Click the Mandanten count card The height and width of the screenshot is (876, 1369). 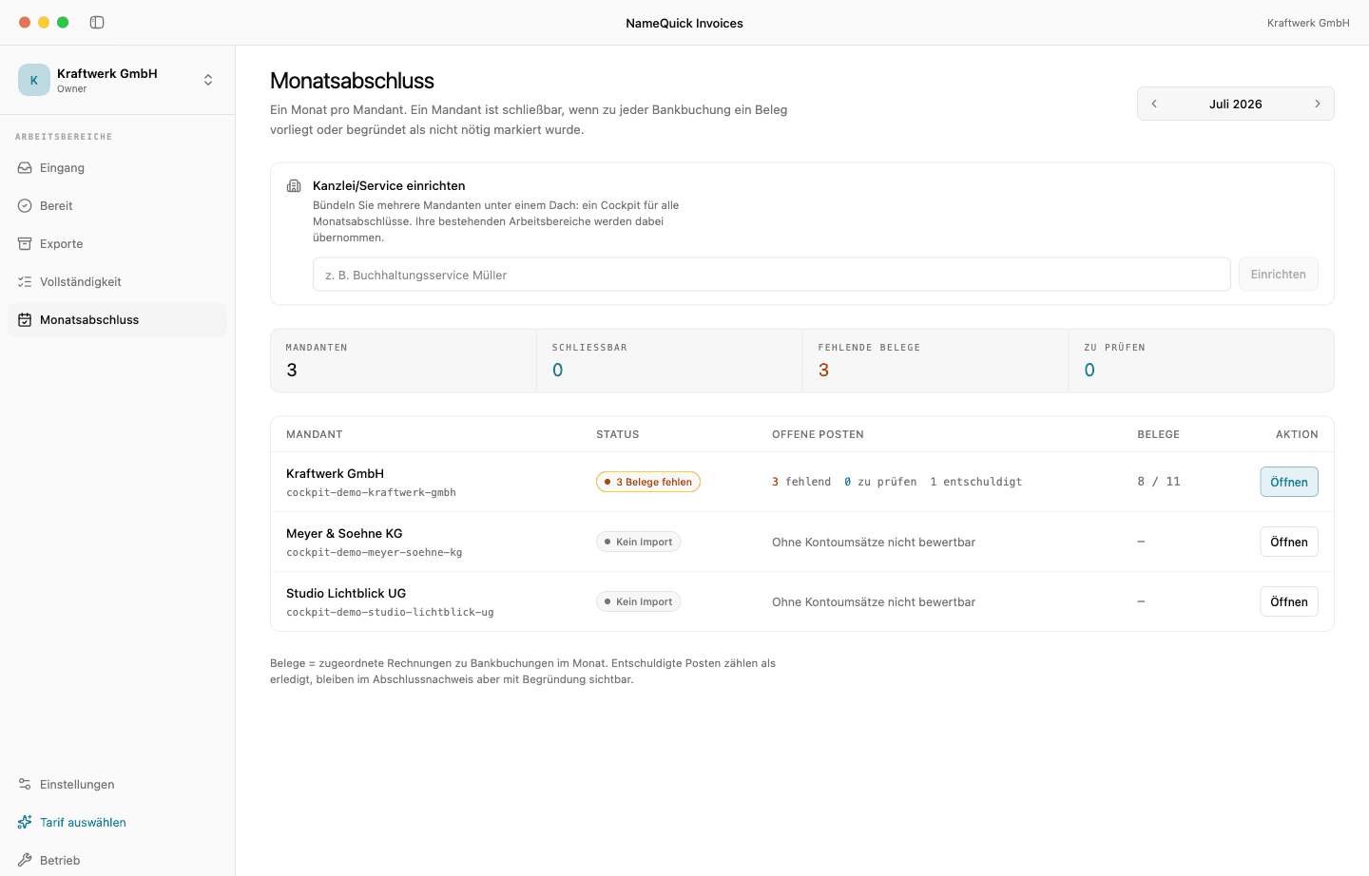[x=404, y=361]
